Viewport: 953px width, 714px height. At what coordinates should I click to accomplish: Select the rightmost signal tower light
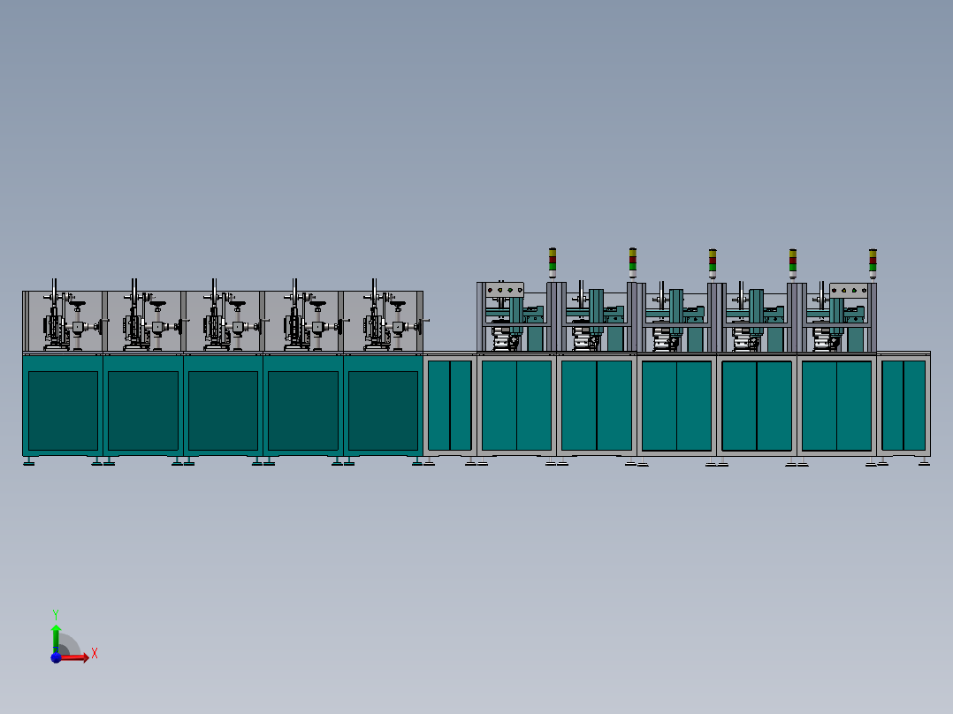point(873,263)
